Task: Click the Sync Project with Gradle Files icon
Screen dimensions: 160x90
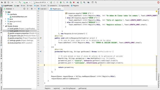Action: 78,2
